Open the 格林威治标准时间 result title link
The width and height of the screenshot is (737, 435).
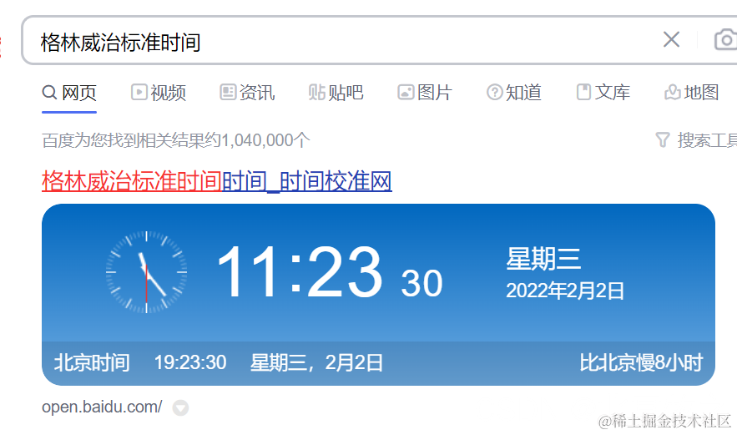point(217,181)
